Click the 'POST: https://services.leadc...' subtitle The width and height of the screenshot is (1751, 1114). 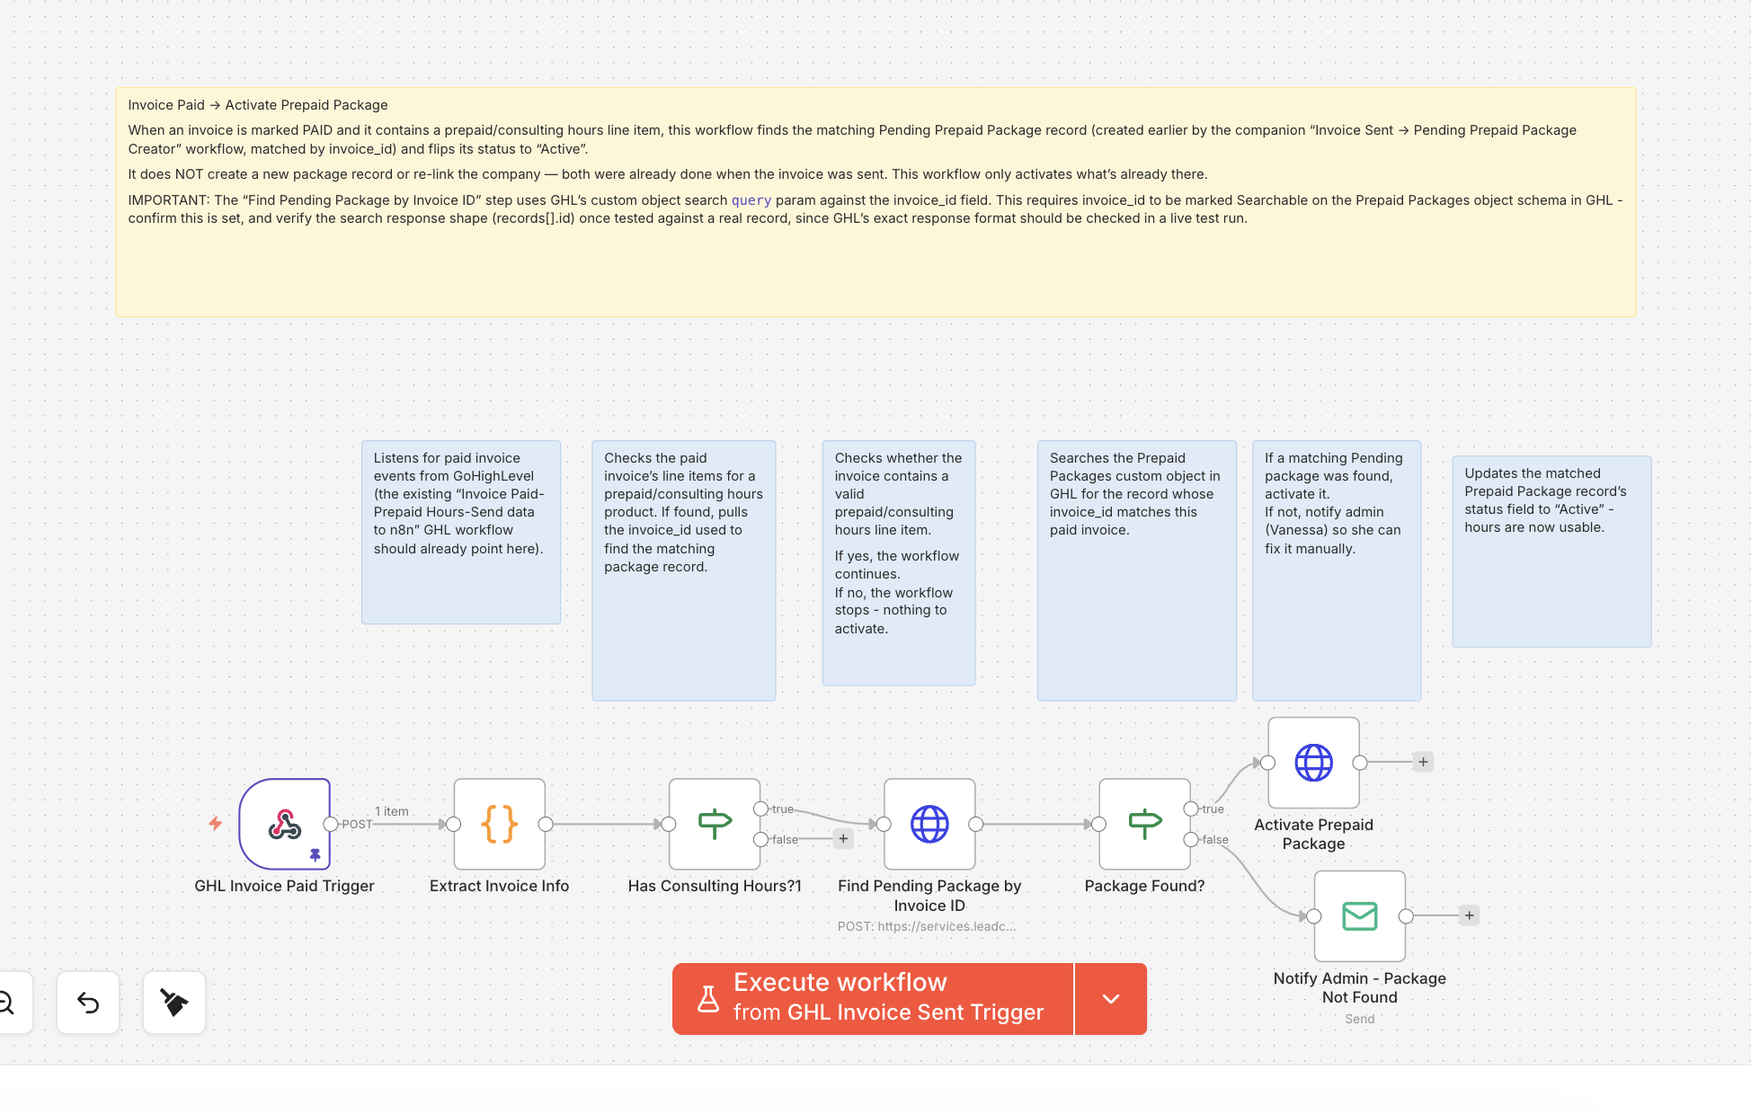coord(927,926)
